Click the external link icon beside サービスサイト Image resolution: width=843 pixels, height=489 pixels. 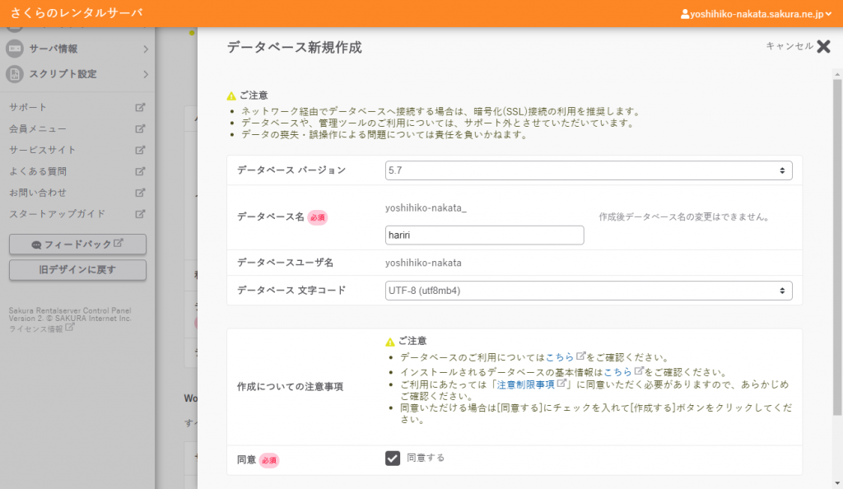[140, 150]
